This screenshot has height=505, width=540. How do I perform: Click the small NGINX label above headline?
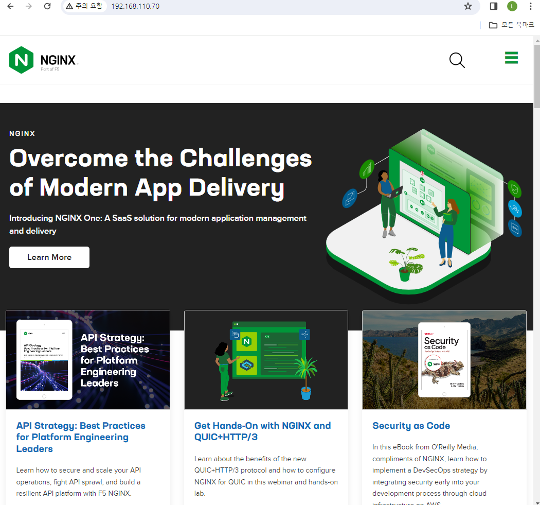(x=22, y=134)
